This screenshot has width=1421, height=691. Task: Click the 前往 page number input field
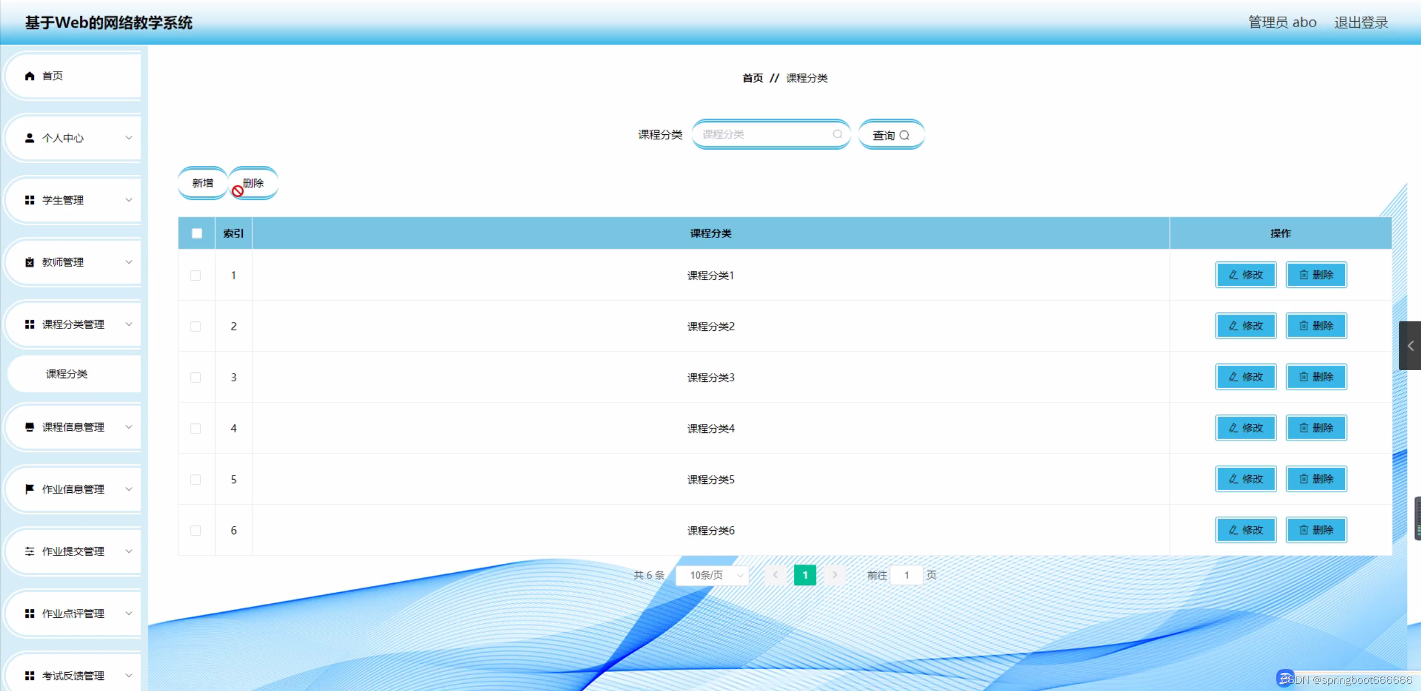coord(906,575)
